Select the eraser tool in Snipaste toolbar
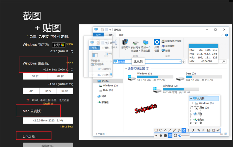233x147 pixels. click(193, 130)
